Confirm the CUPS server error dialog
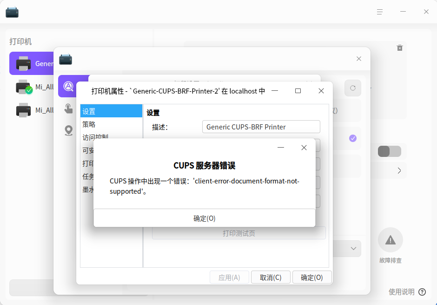Viewport: 437px width, 305px height. pos(204,218)
